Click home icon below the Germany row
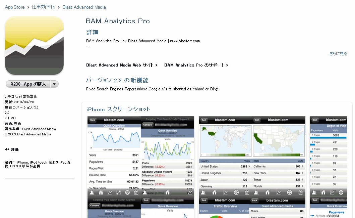This screenshot has width=355, height=218. click(215, 192)
